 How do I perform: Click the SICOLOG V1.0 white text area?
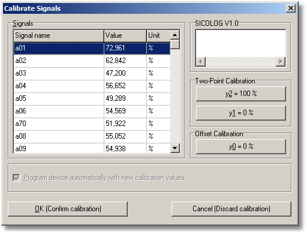click(240, 43)
